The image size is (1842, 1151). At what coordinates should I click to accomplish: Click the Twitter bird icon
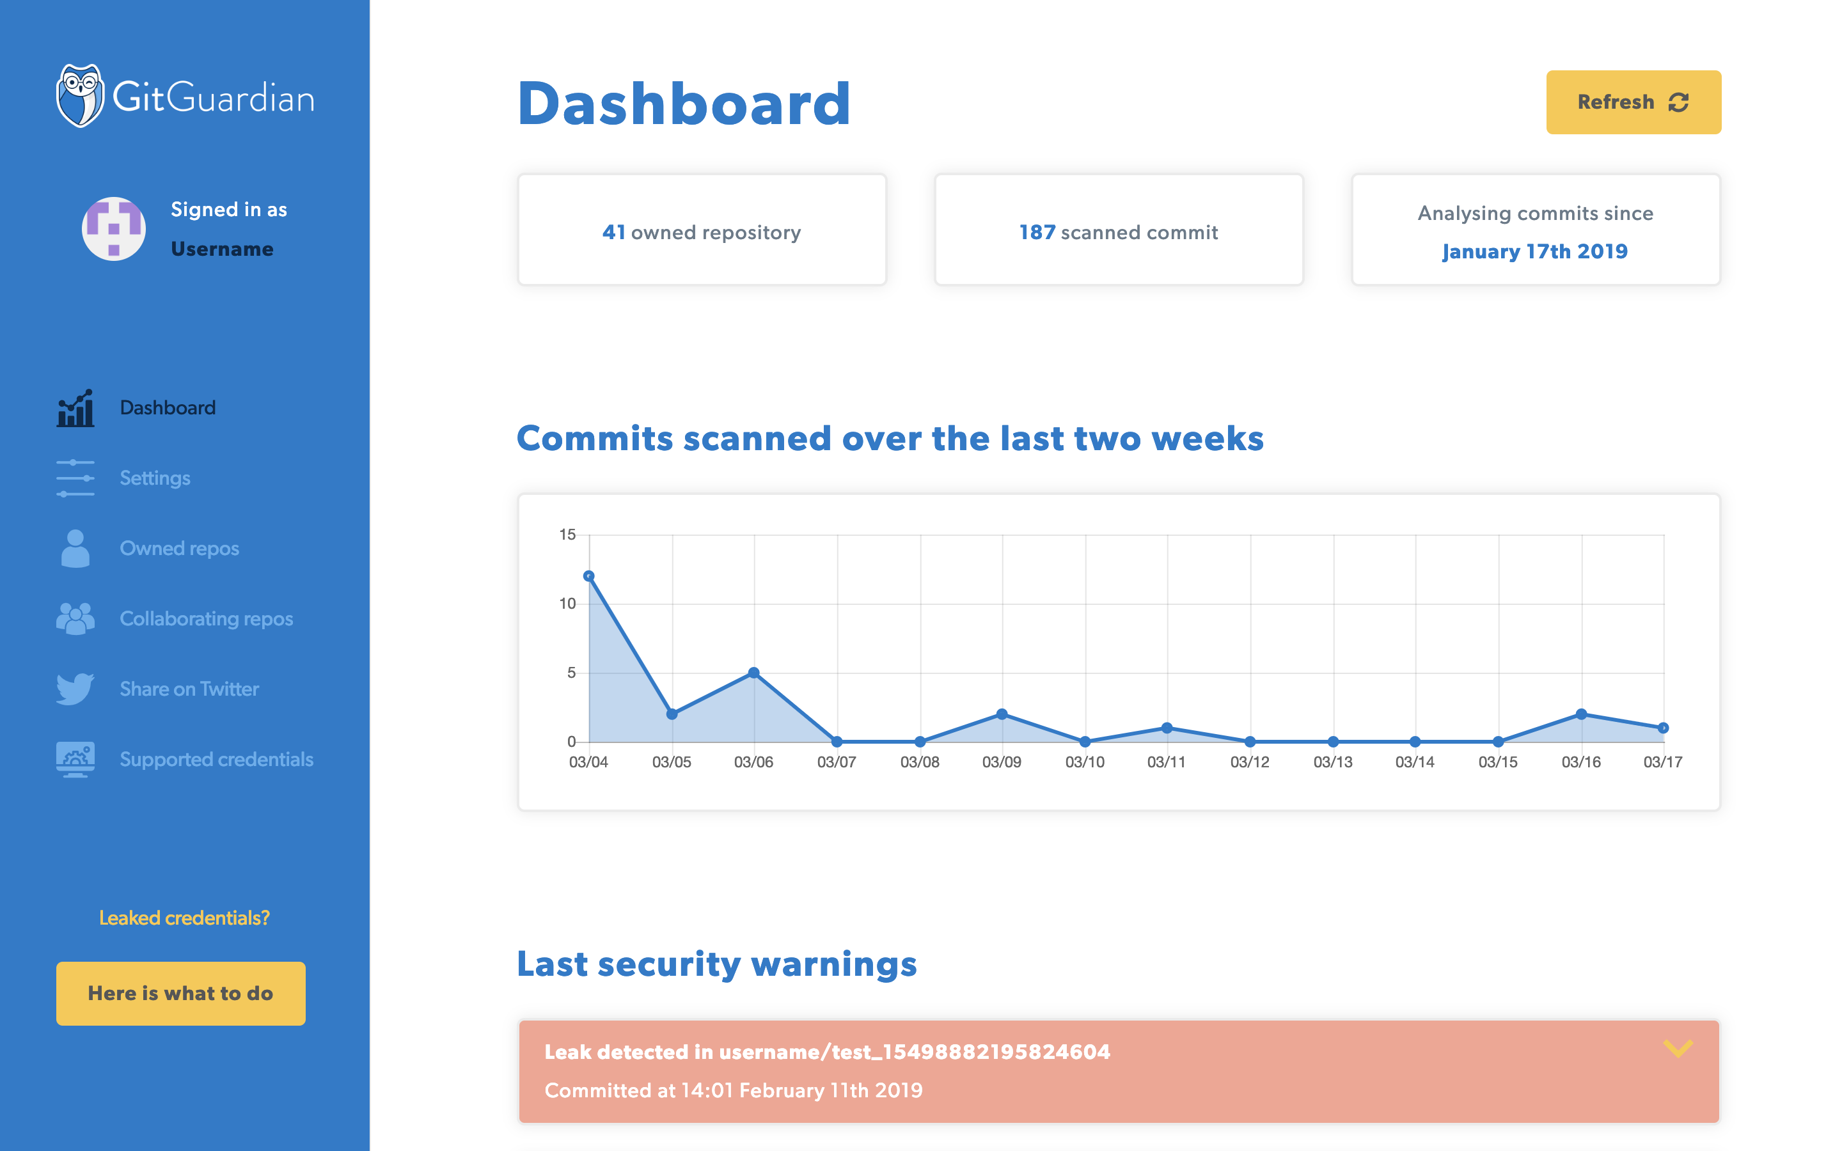[x=75, y=689]
